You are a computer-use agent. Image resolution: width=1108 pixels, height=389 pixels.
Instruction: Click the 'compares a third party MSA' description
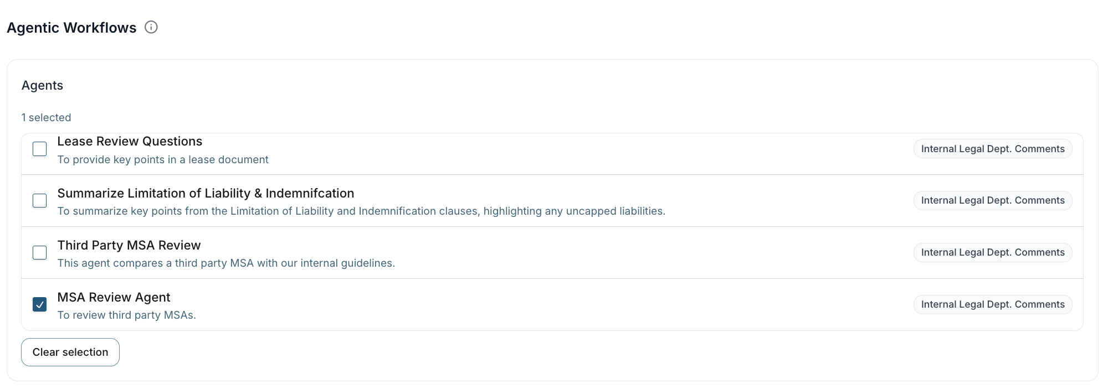226,263
